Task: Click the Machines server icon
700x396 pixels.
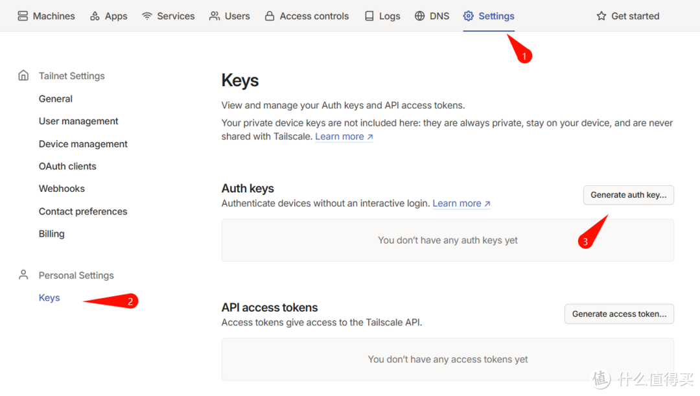Action: (23, 16)
